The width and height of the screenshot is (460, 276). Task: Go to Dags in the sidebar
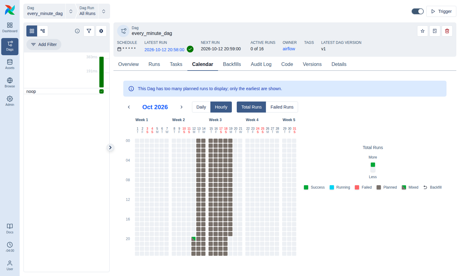click(10, 46)
